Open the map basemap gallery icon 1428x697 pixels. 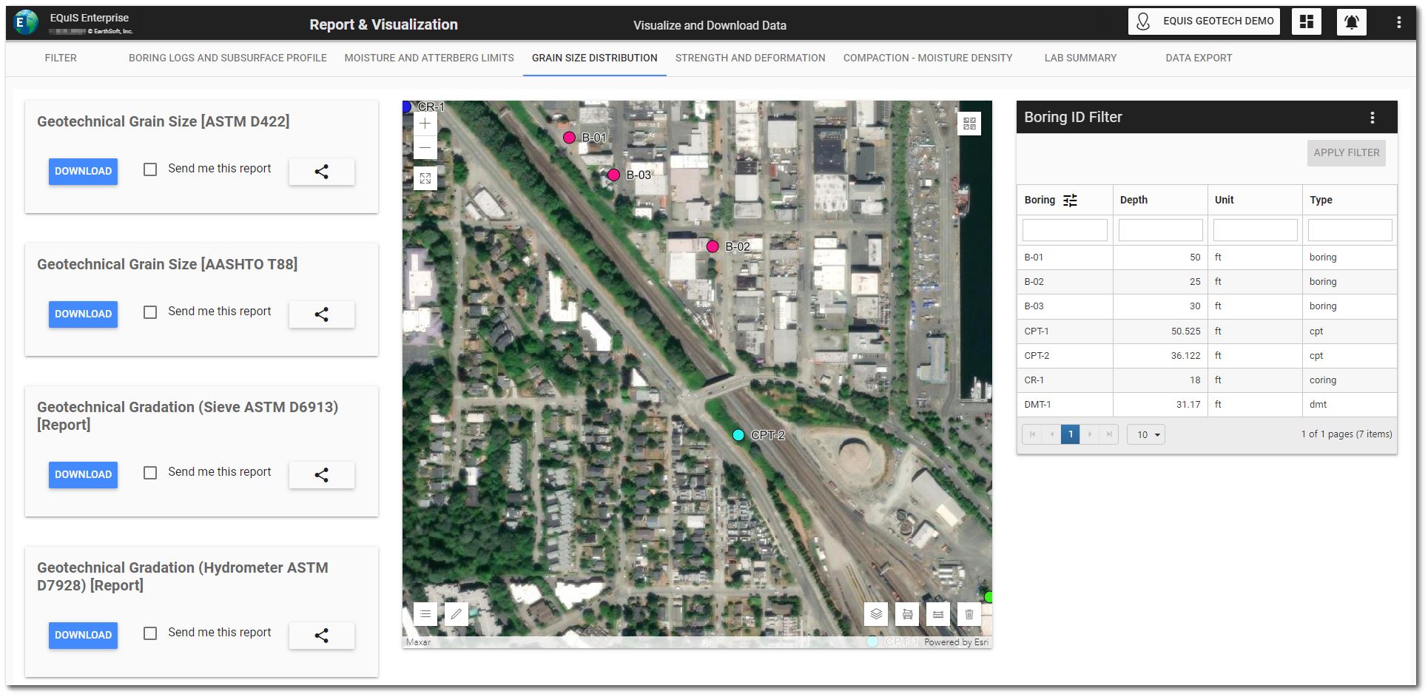pyautogui.click(x=969, y=124)
